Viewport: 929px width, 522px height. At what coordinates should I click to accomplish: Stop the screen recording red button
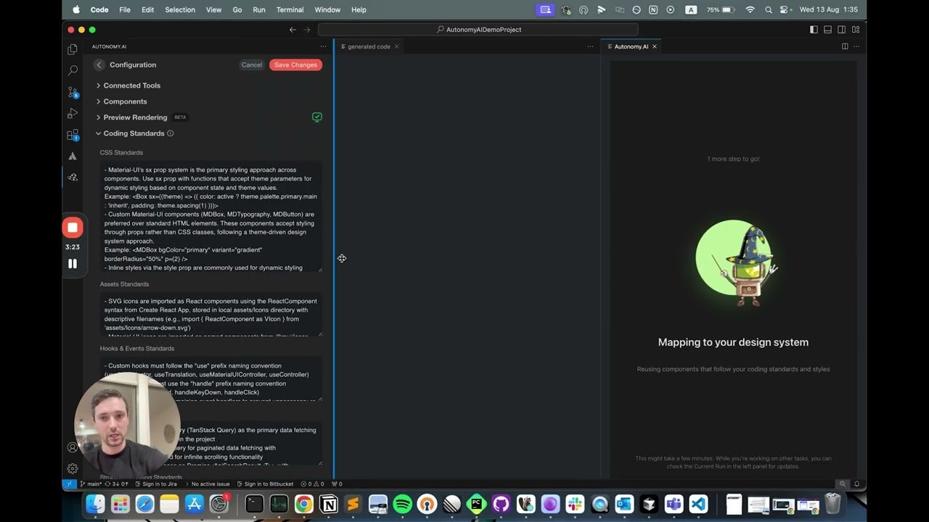(73, 228)
